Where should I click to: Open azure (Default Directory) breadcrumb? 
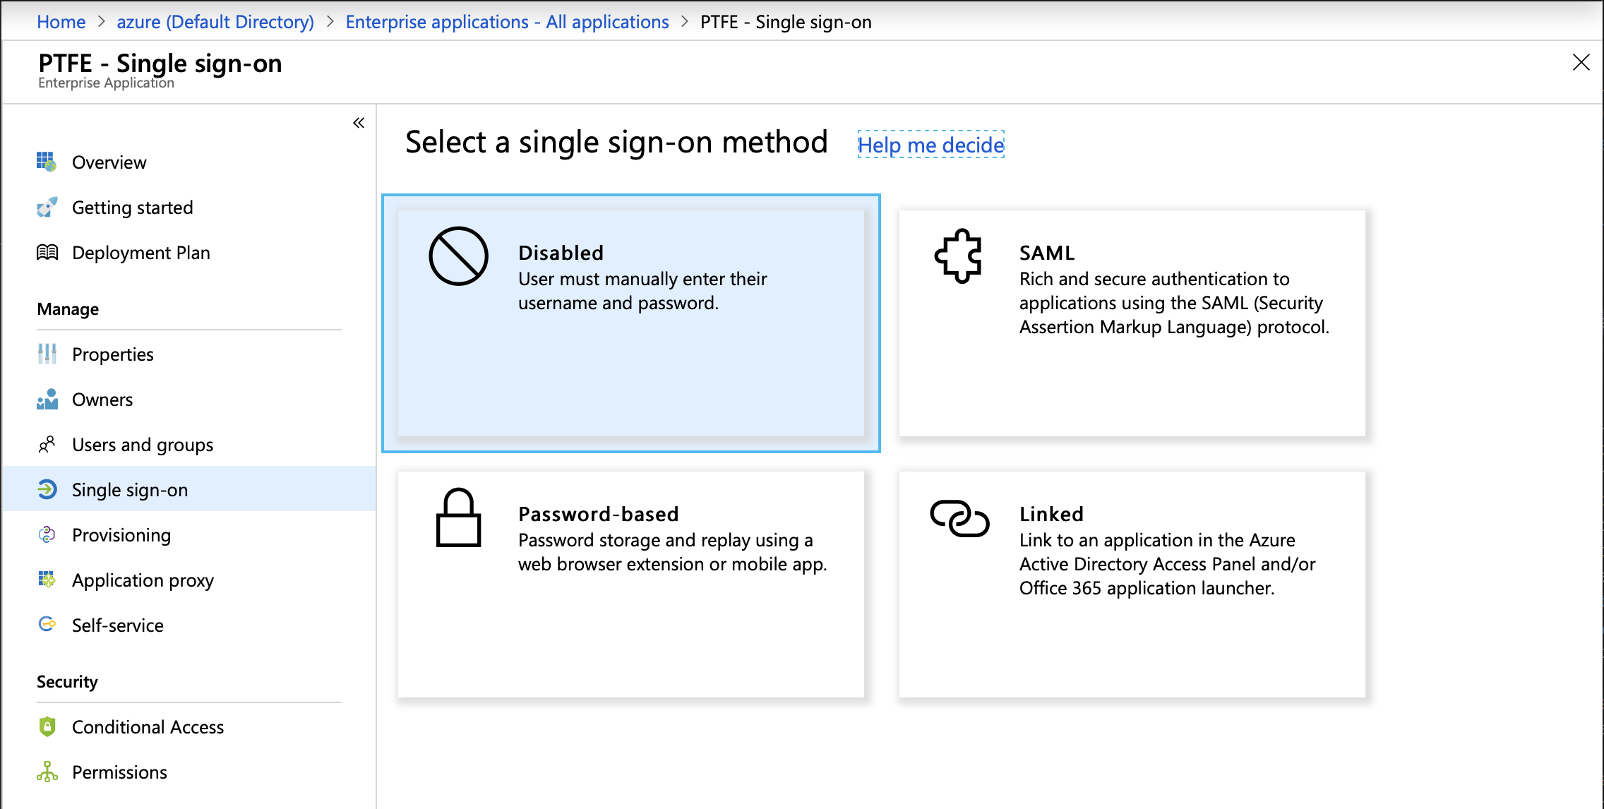(x=215, y=22)
